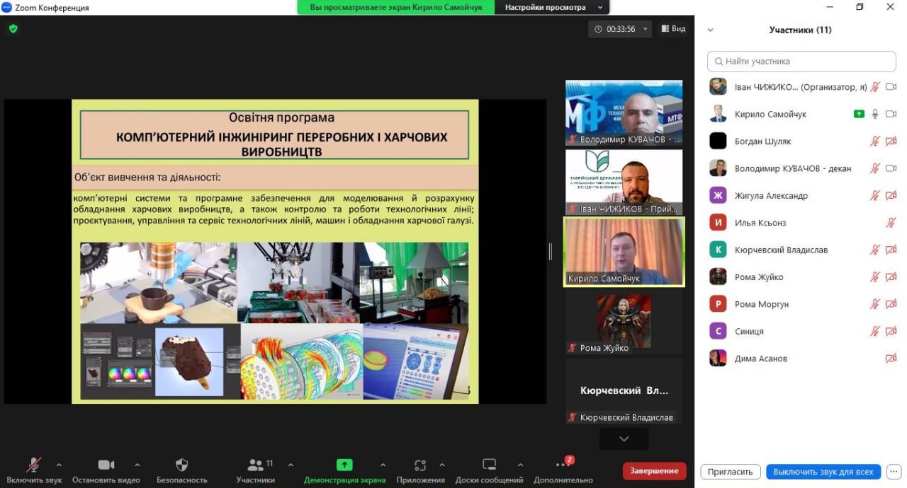Viewport: 907px width, 488px height.
Task: Click muted mic icon for Кюрчевский Владислав
Action: point(875,250)
